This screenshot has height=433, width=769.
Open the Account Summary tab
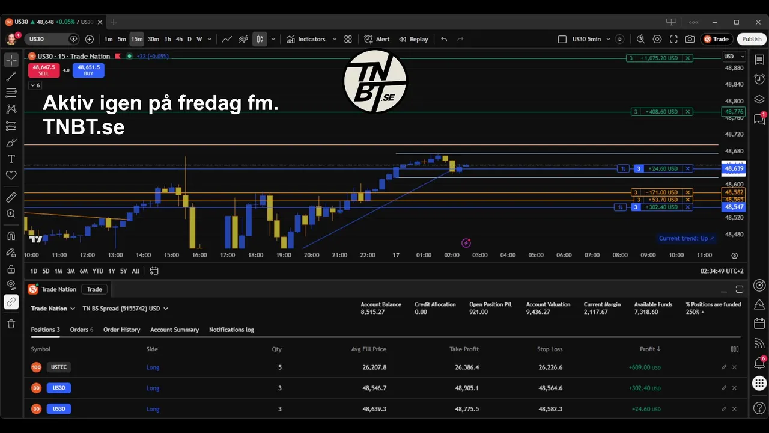174,330
